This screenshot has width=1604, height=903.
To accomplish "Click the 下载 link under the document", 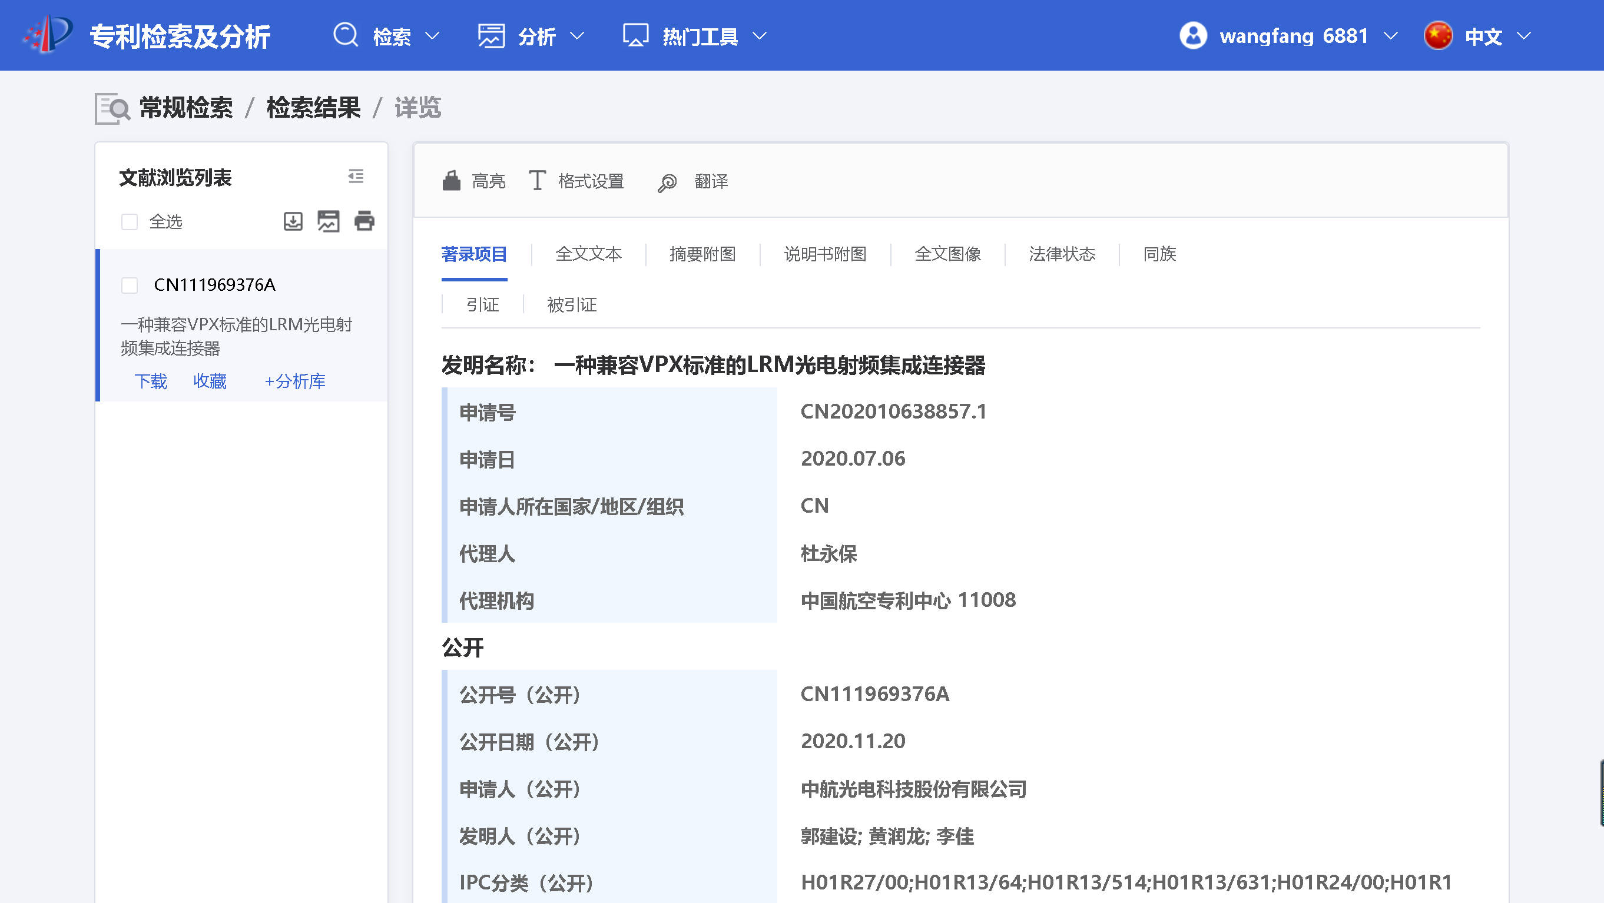I will [x=151, y=381].
